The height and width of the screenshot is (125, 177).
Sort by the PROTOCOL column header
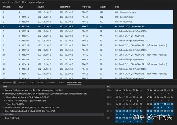tap(86, 7)
